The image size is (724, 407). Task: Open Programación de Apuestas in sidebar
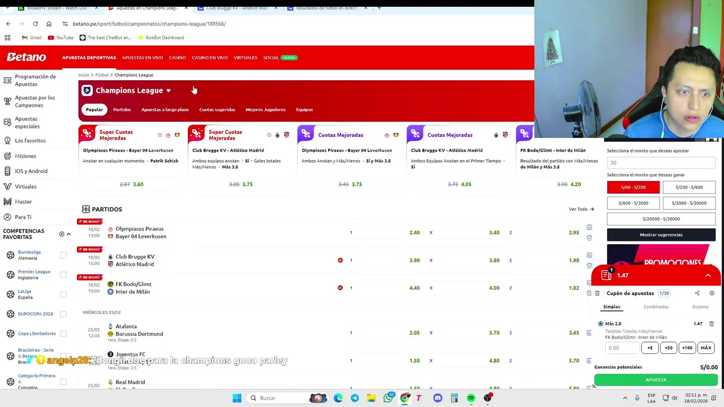[x=35, y=80]
